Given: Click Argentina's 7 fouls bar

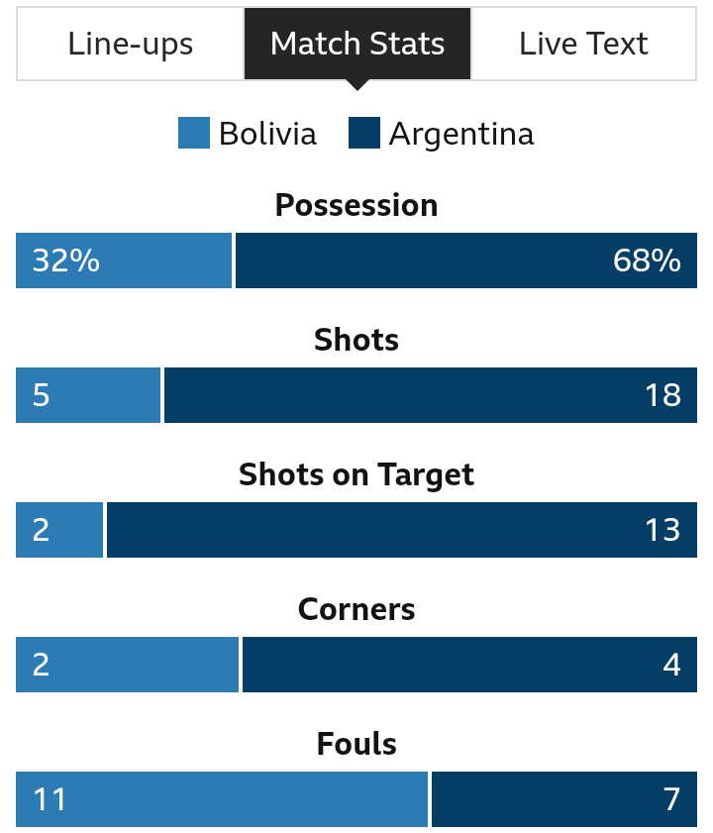Looking at the screenshot, I should (564, 799).
